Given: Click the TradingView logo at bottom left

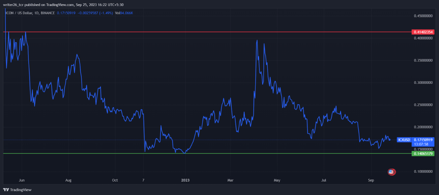Looking at the screenshot, I should click(17, 190).
